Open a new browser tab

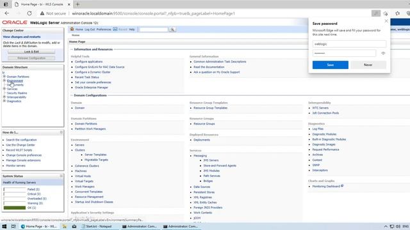point(78,4)
